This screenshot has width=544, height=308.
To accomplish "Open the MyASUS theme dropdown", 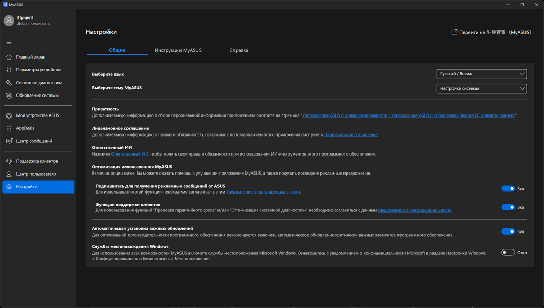I will coord(481,88).
